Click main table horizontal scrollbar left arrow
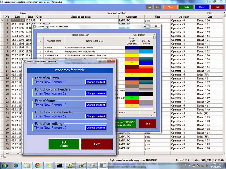Screen dimensions: 226x169 tap(2, 156)
